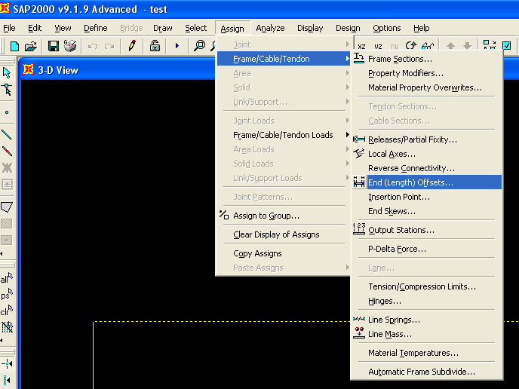Select the Draw Frame/Cable line tool
519x389 pixels.
[x=7, y=135]
